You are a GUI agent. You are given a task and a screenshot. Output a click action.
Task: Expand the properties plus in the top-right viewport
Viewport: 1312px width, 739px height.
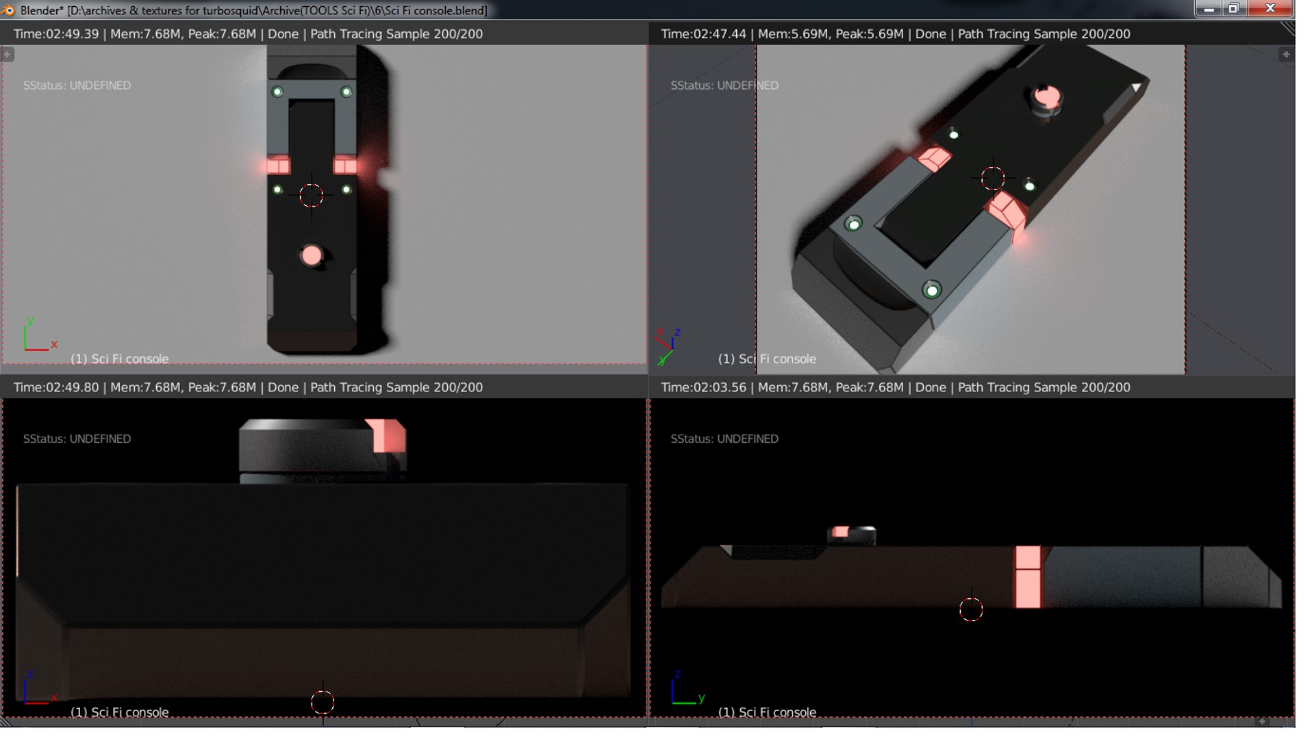coord(1286,54)
